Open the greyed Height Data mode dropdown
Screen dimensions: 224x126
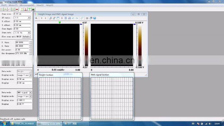tap(30, 71)
